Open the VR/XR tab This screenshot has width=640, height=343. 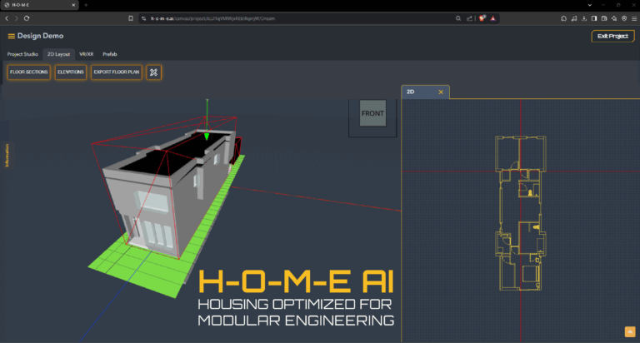[x=87, y=54]
